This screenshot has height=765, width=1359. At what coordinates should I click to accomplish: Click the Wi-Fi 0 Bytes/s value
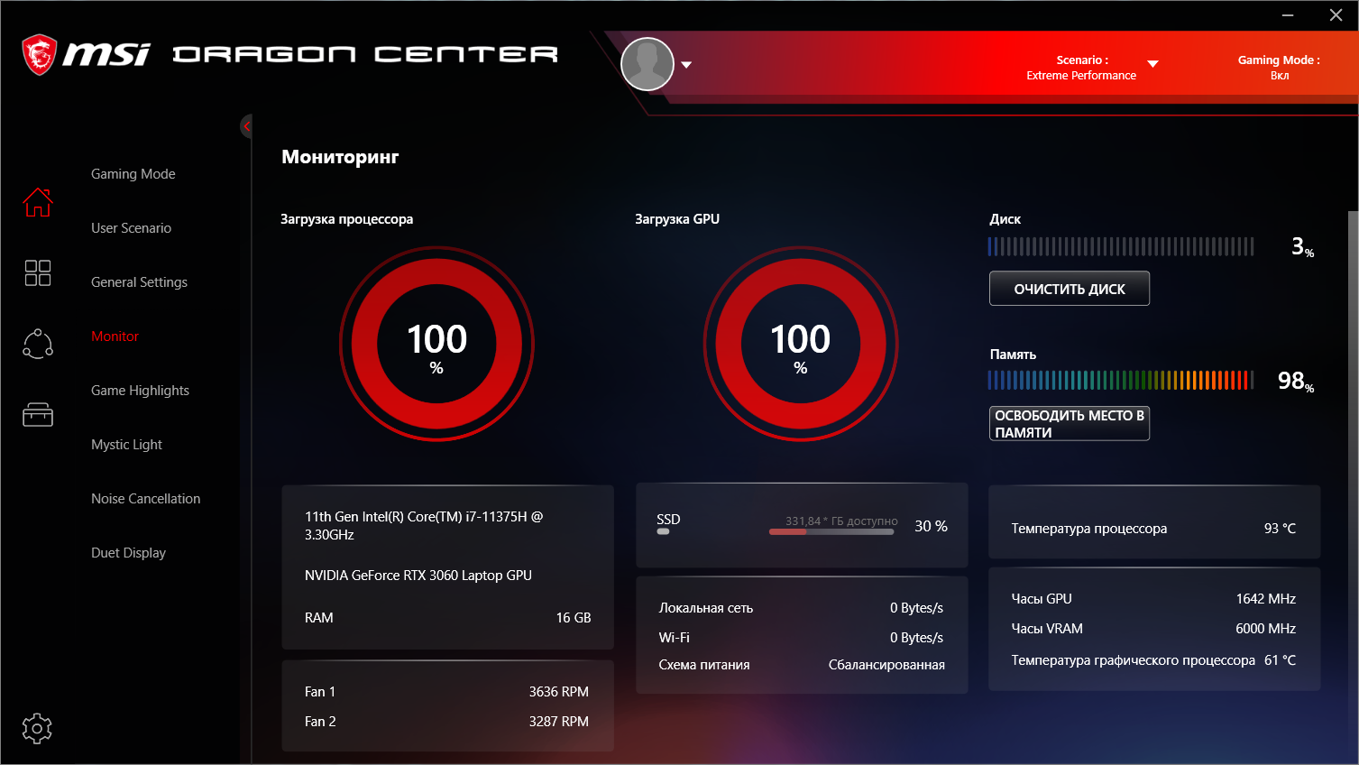coord(917,638)
